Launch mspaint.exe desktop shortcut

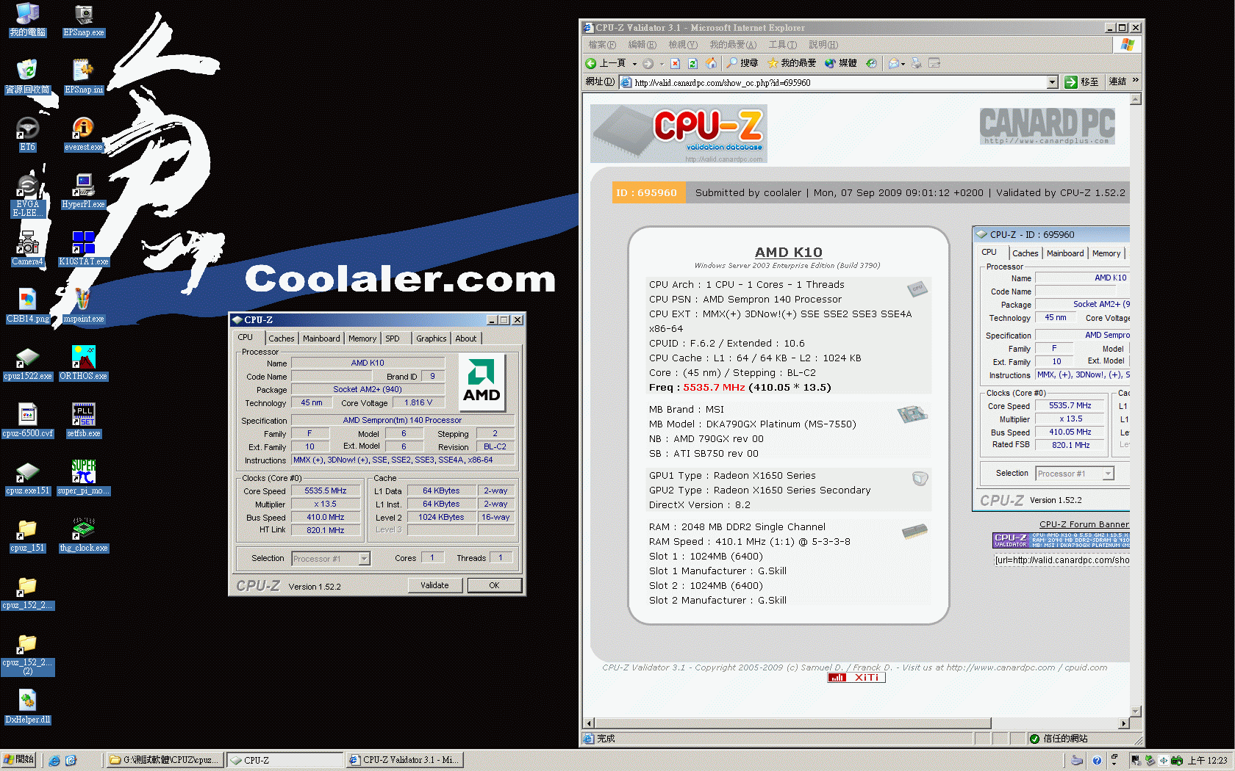click(x=83, y=305)
